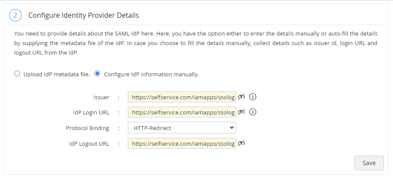Toggle visibility icon beside IdP Login URL
The width and height of the screenshot is (393, 176).
pyautogui.click(x=241, y=112)
